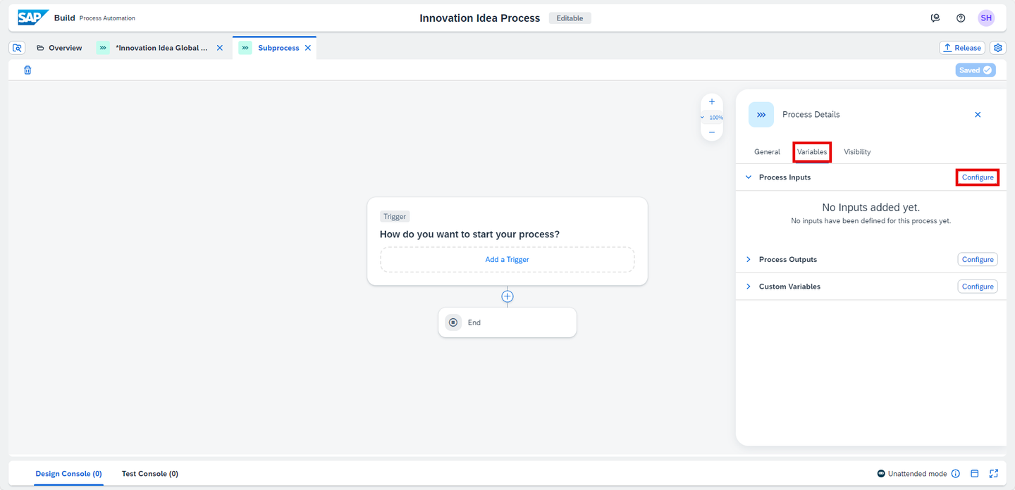Click the Process Automation label
The width and height of the screenshot is (1015, 490).
click(107, 18)
